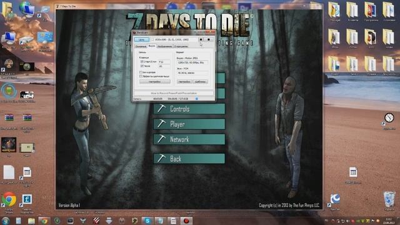Select the Video tab in Bandicam
400x225 pixels.
point(151,46)
